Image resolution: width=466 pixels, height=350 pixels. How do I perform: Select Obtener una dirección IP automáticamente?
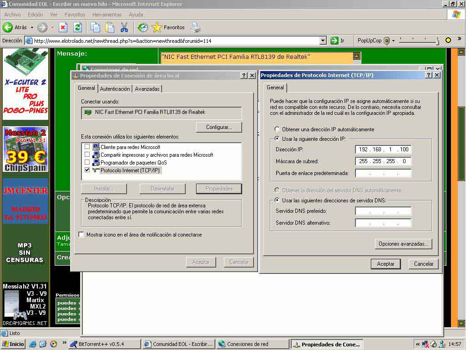[x=277, y=129]
